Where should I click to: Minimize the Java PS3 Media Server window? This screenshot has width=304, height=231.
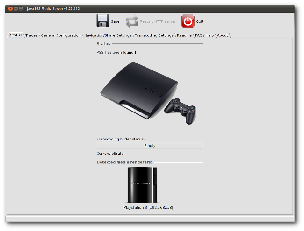tap(16, 9)
